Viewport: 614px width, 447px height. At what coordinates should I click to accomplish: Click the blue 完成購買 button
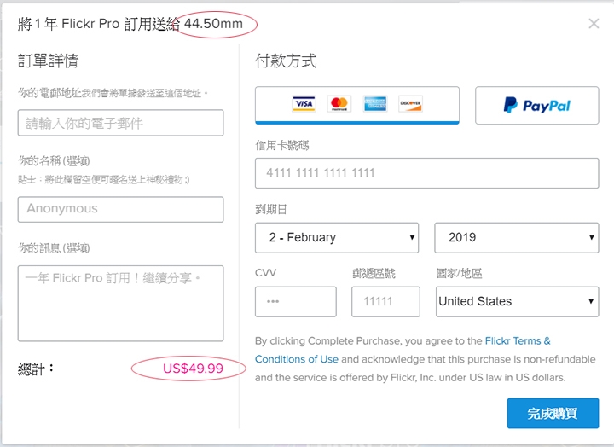(x=553, y=414)
